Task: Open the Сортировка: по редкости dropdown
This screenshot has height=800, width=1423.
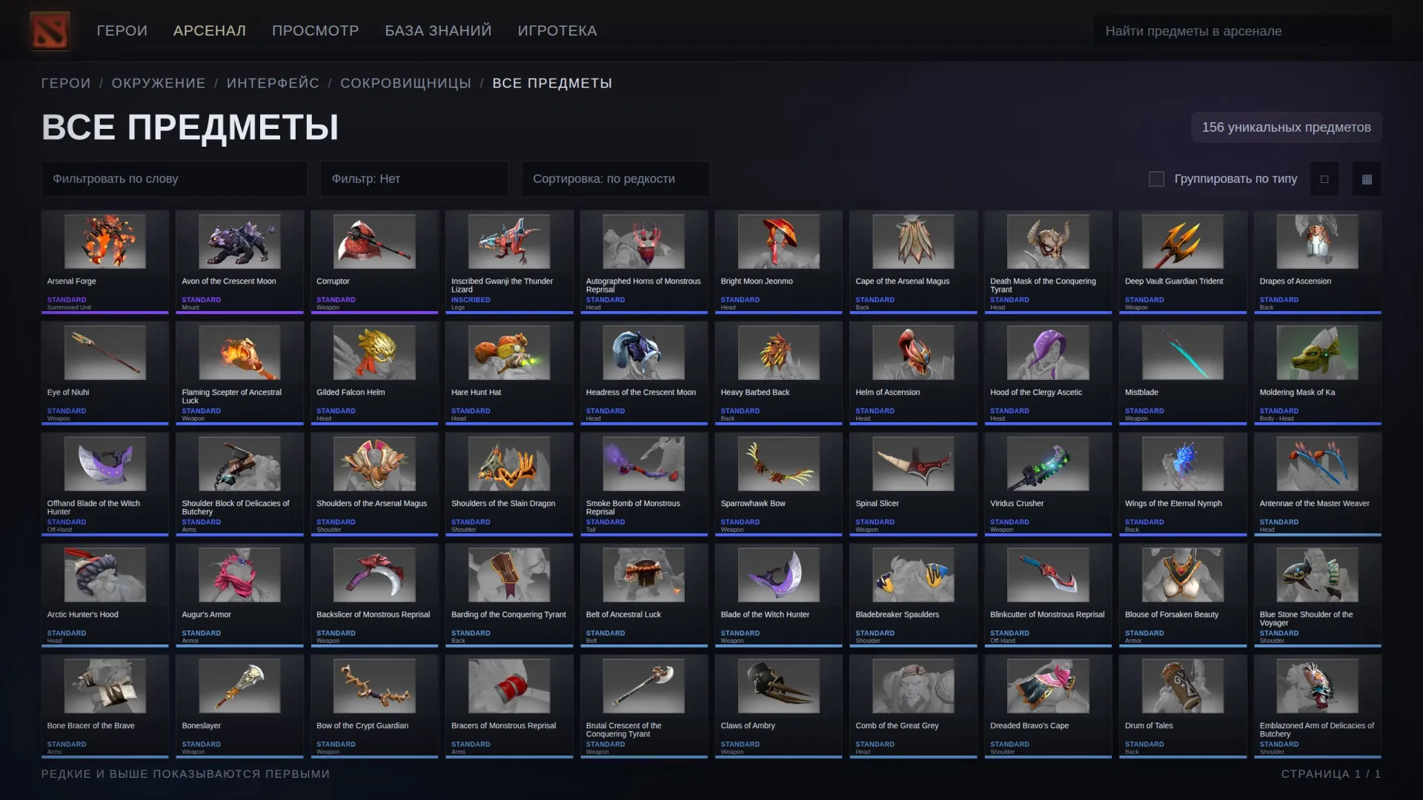Action: click(615, 179)
